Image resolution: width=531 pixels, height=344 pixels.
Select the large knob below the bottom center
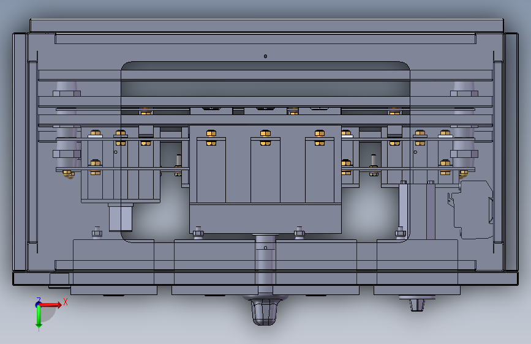click(x=264, y=310)
